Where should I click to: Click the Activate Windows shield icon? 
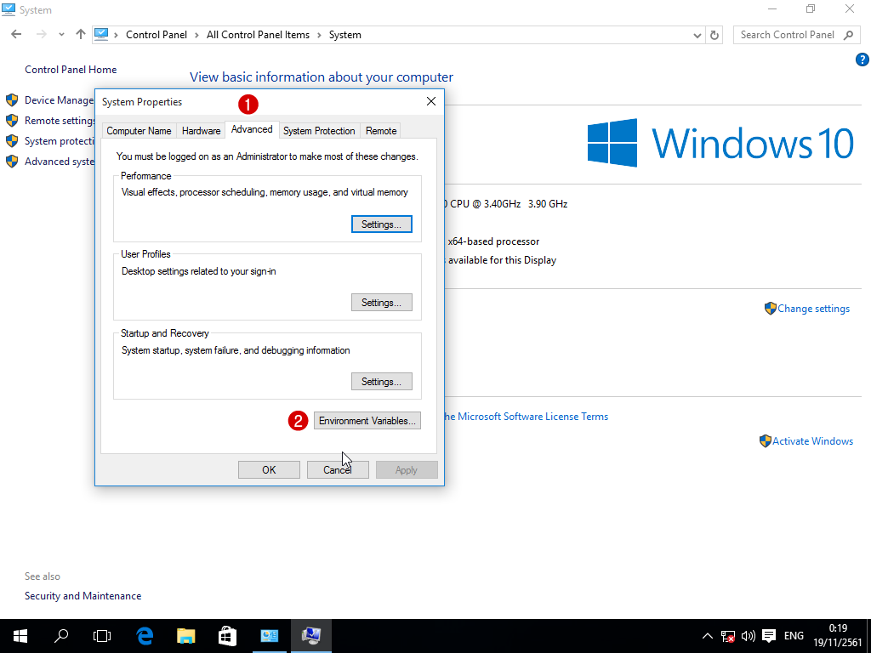tap(765, 441)
